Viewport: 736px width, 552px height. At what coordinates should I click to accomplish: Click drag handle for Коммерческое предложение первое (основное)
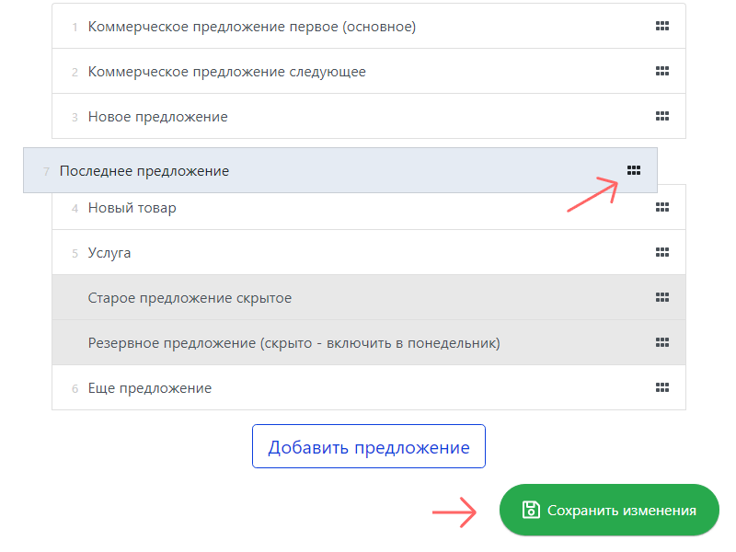(x=661, y=27)
